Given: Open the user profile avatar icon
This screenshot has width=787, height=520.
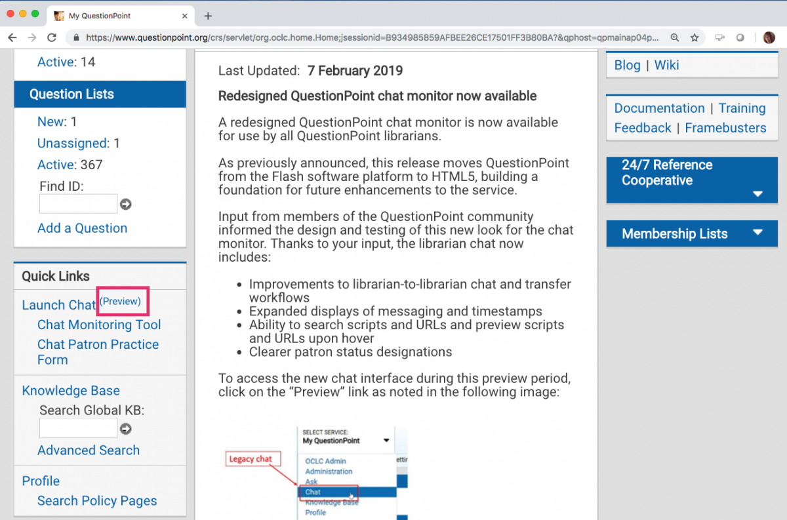Looking at the screenshot, I should (x=769, y=38).
